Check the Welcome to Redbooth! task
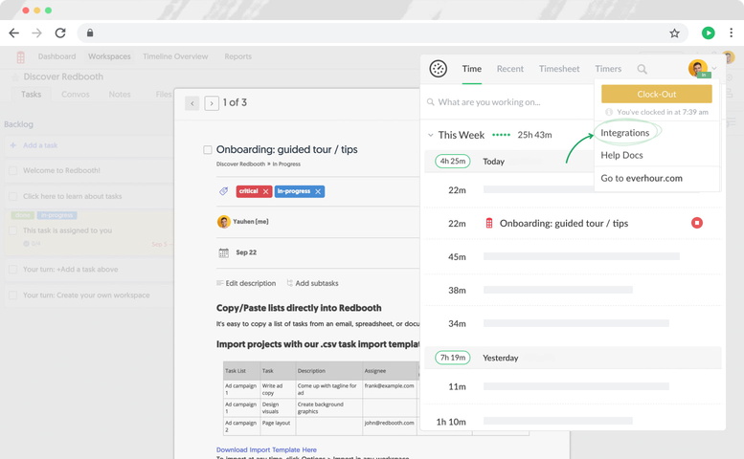This screenshot has width=744, height=459. (x=12, y=170)
